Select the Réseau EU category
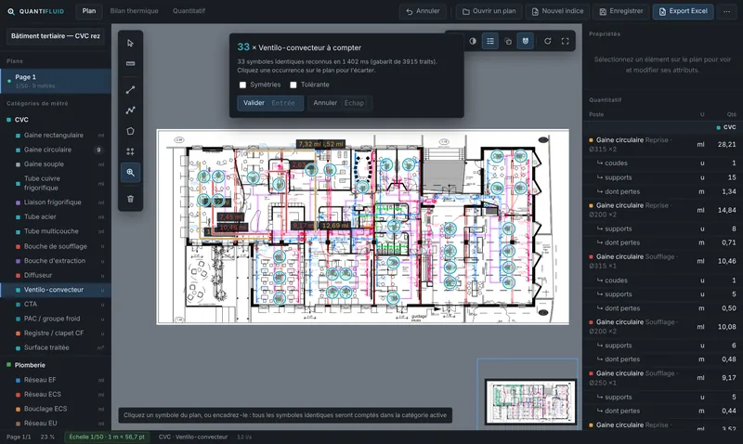743x444 pixels. click(x=56, y=424)
